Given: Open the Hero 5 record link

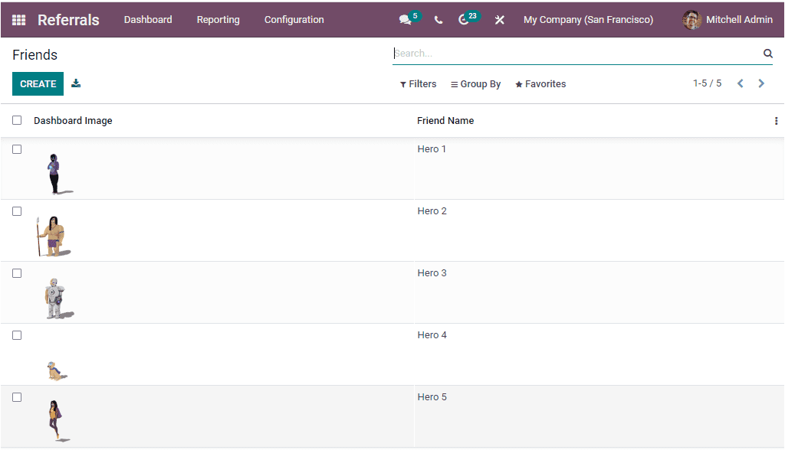Looking at the screenshot, I should tap(431, 396).
